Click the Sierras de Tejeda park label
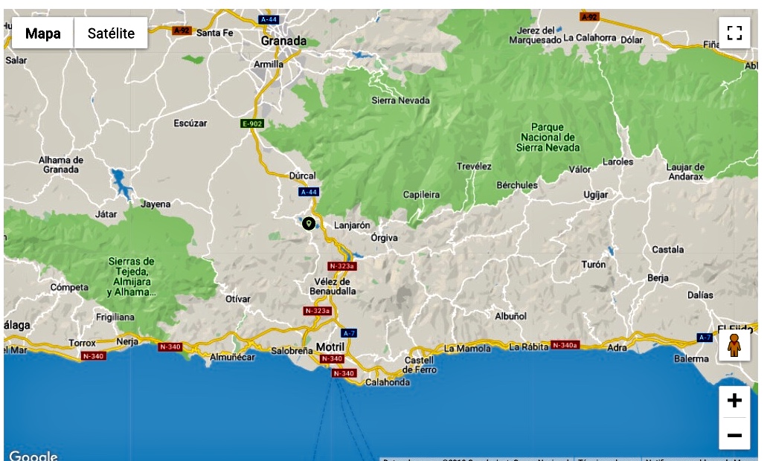 tap(131, 277)
